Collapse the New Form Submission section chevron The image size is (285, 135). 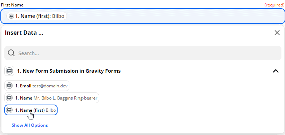point(276,71)
